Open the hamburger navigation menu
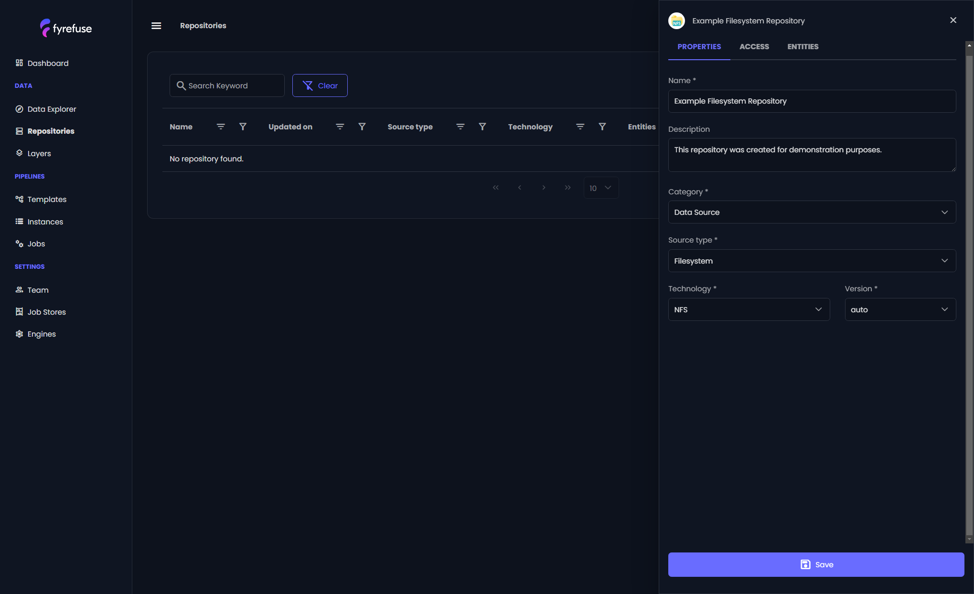The image size is (974, 594). point(156,25)
